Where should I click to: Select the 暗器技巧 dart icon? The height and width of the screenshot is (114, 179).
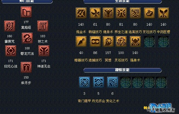pyautogui.click(x=81, y=42)
